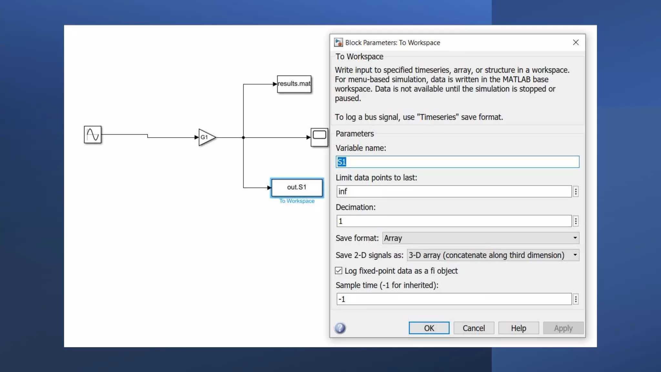Open options dots beside Sample time field

coord(575,299)
